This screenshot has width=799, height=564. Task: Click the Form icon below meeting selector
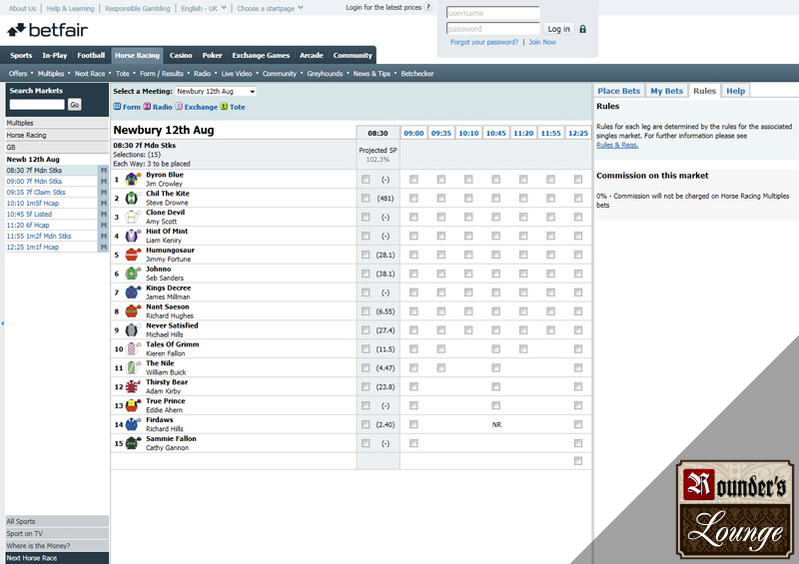tap(117, 107)
